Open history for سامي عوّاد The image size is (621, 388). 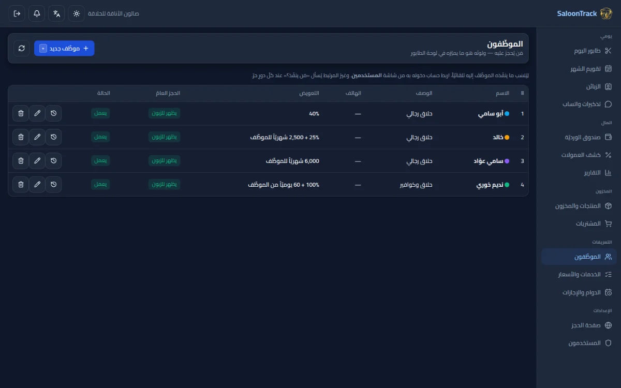(53, 161)
